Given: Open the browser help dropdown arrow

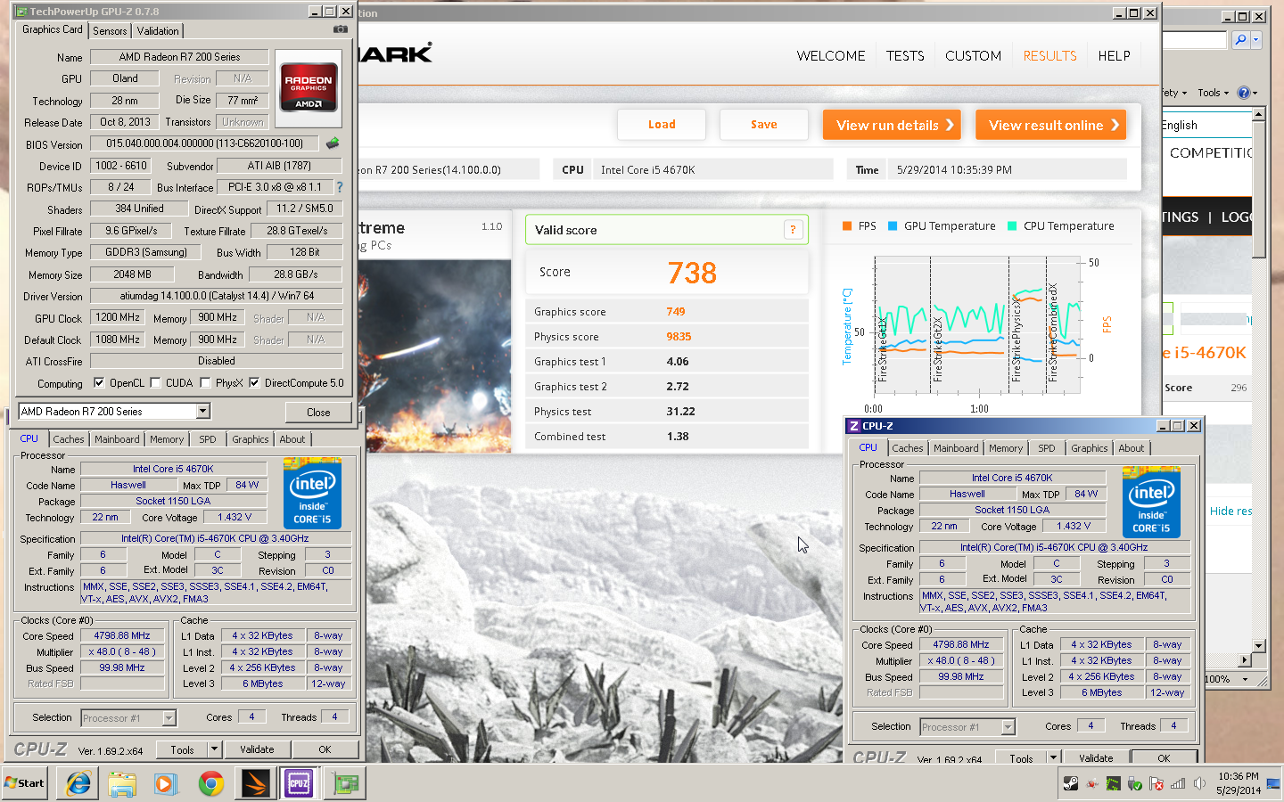Looking at the screenshot, I should pos(1255,93).
